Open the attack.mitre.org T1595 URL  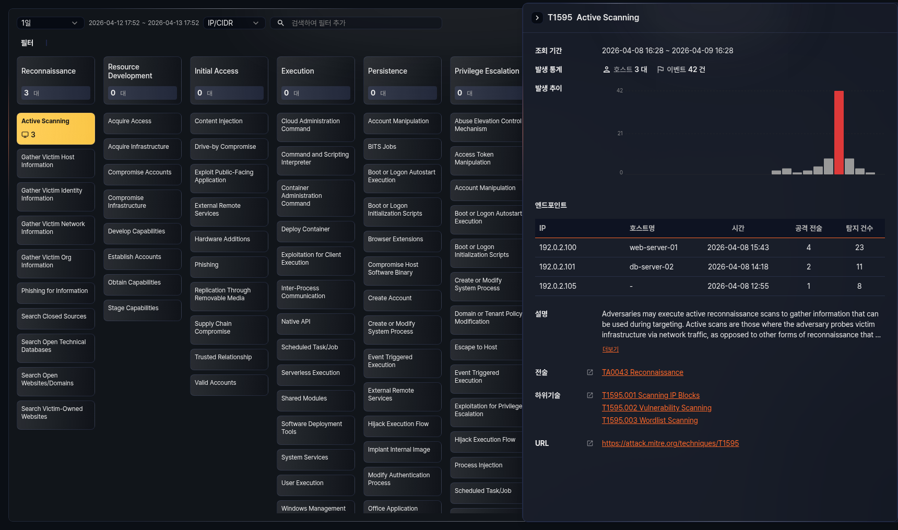point(670,443)
